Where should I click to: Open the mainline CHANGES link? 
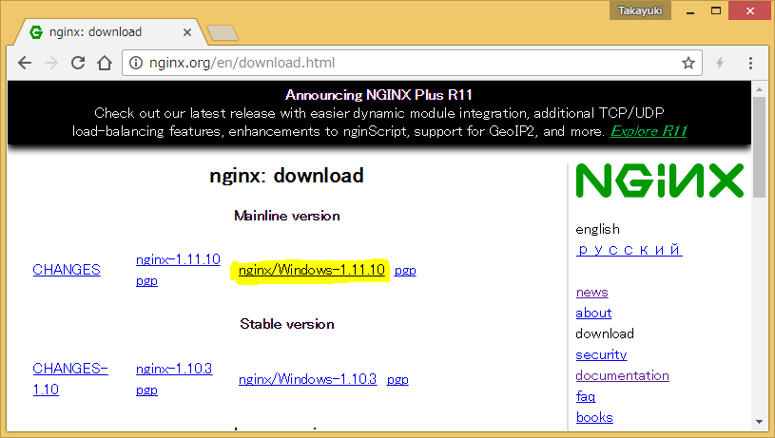click(x=67, y=270)
